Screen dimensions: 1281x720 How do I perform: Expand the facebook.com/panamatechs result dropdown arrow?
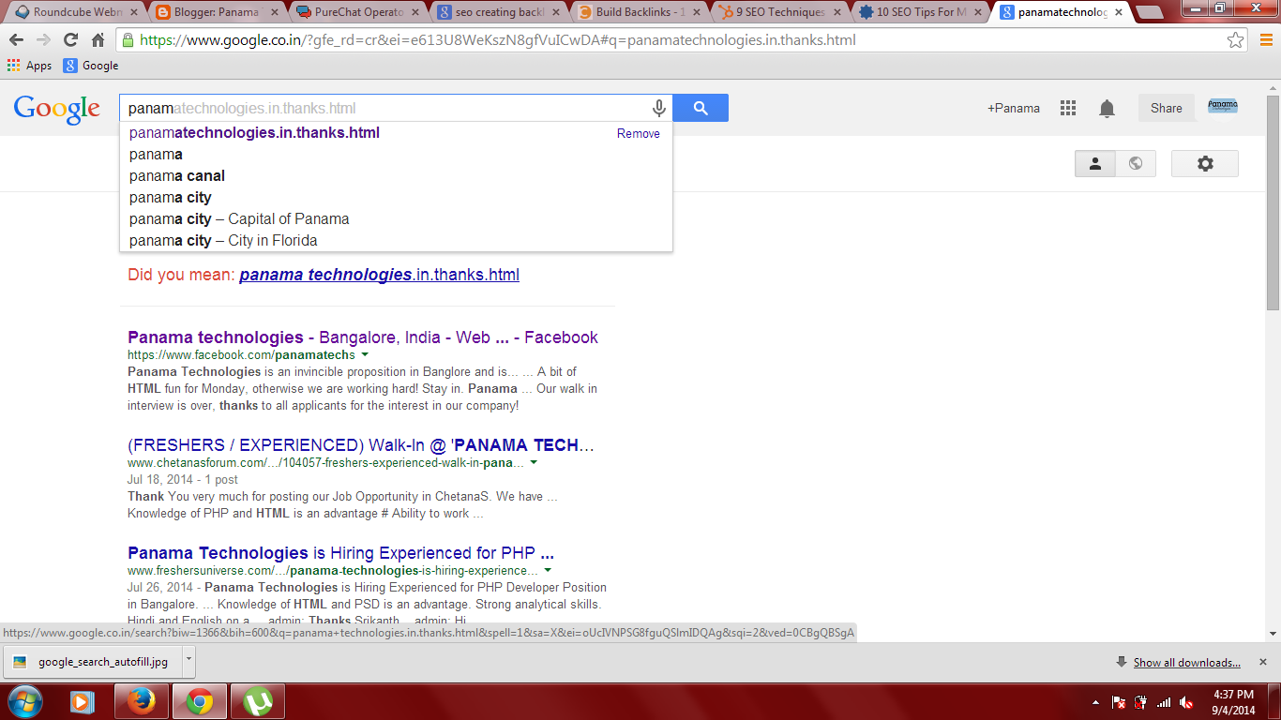pos(365,355)
